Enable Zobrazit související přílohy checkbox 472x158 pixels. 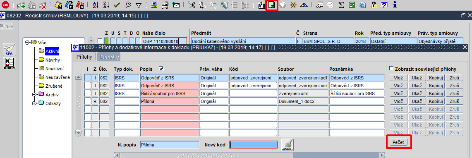click(x=391, y=69)
